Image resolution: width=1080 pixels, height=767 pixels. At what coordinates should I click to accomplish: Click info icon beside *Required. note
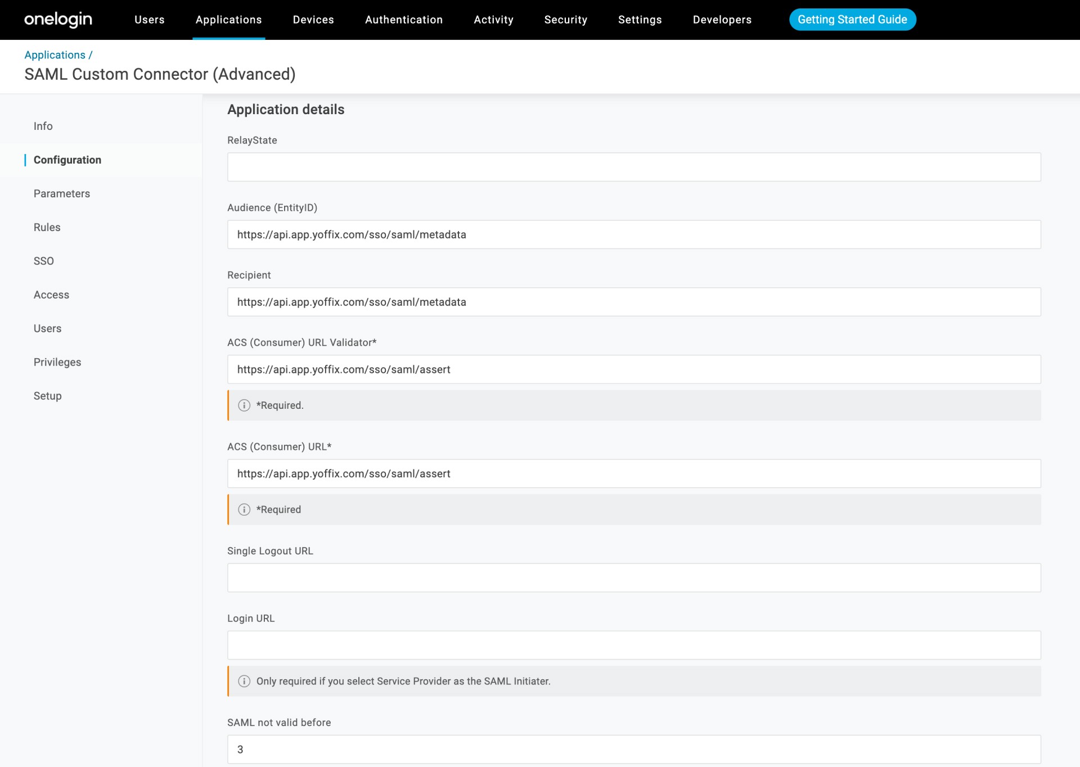pyautogui.click(x=244, y=405)
